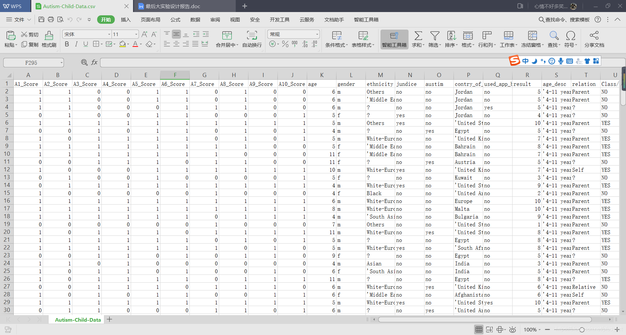Click the Filter funnel icon
Viewport: 626px width, 335px height.
tap(435, 35)
